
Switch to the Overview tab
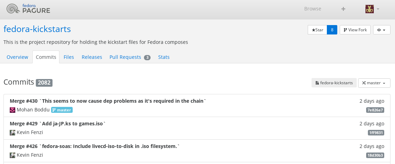coord(17,57)
